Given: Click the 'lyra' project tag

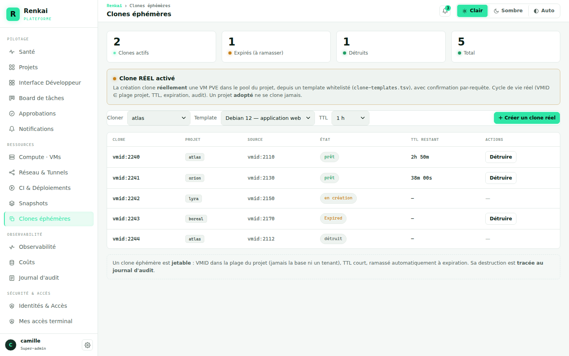Looking at the screenshot, I should 194,199.
